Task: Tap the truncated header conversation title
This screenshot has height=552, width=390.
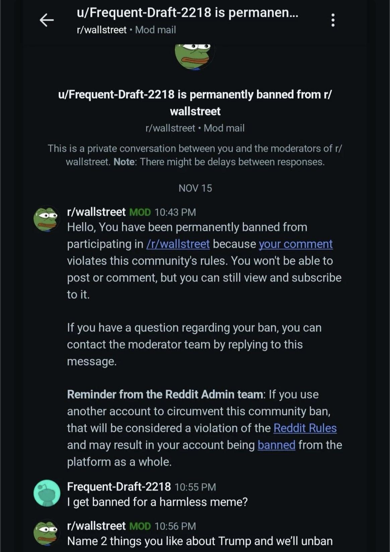Action: (x=187, y=13)
